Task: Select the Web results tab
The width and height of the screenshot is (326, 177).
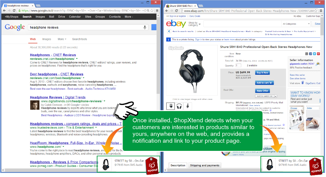Action: click(x=33, y=39)
